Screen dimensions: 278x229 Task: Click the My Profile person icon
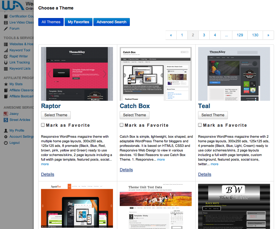(6, 131)
